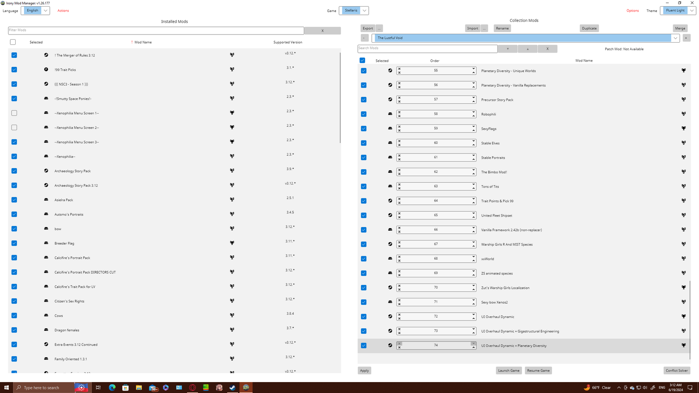
Task: Click Steam icon beside UI Overhaul Dynamic
Action: (x=390, y=317)
